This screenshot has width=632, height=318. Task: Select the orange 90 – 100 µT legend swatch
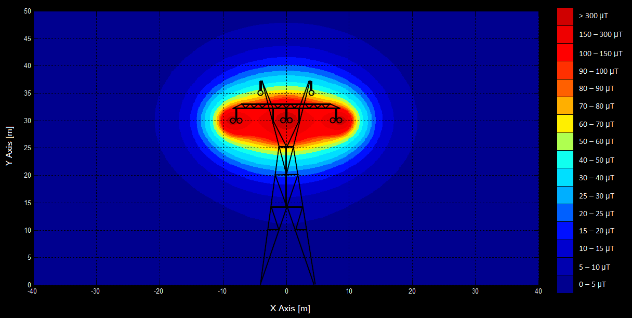[x=565, y=71]
